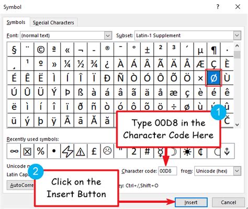
Task: Pick the crossed box recent symbol
Action: click(x=27, y=151)
